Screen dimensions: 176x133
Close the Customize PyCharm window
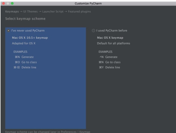pos(4,3)
